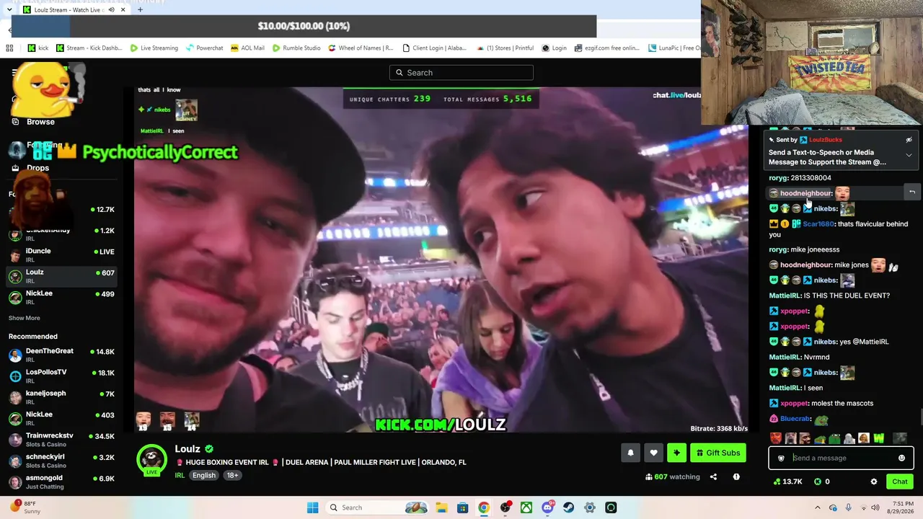Image resolution: width=923 pixels, height=519 pixels.
Task: Share the stream using the share icon
Action: (713, 476)
